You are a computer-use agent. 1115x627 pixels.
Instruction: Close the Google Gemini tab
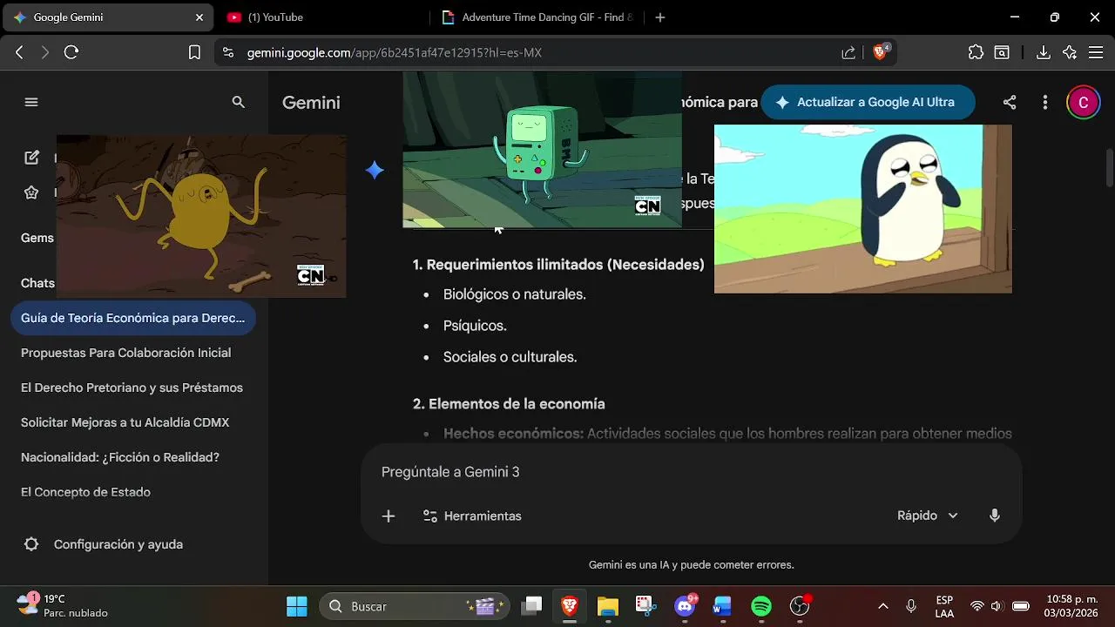click(199, 17)
